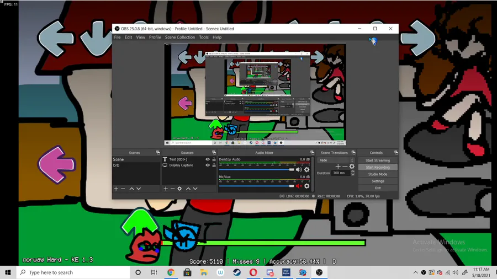Open Steam from the taskbar

(x=237, y=272)
